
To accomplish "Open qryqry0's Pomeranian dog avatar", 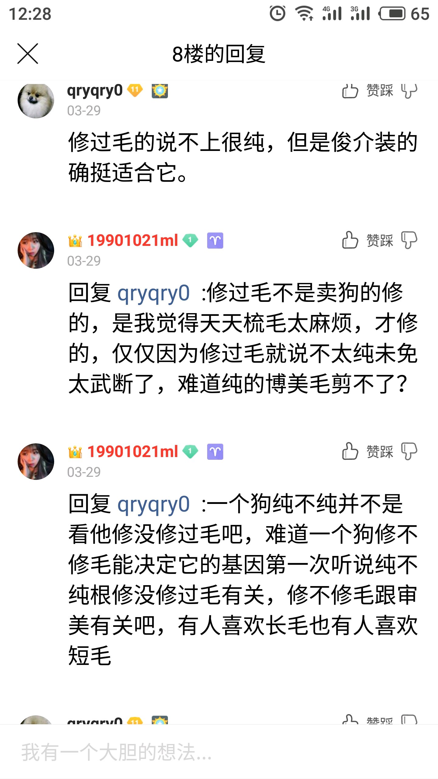I will 36,100.
